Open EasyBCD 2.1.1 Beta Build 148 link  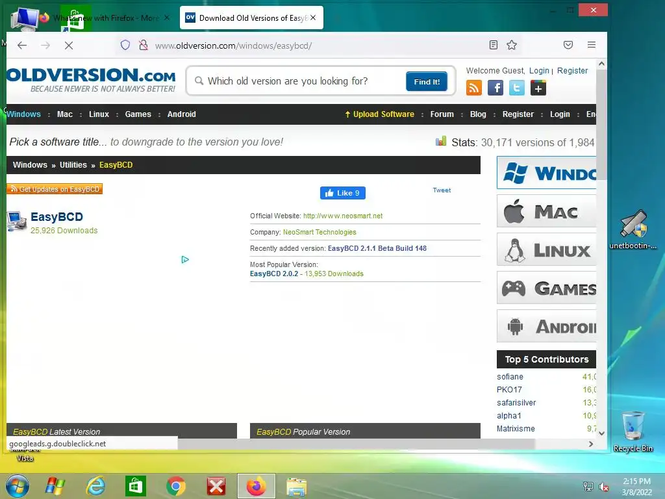pos(377,248)
